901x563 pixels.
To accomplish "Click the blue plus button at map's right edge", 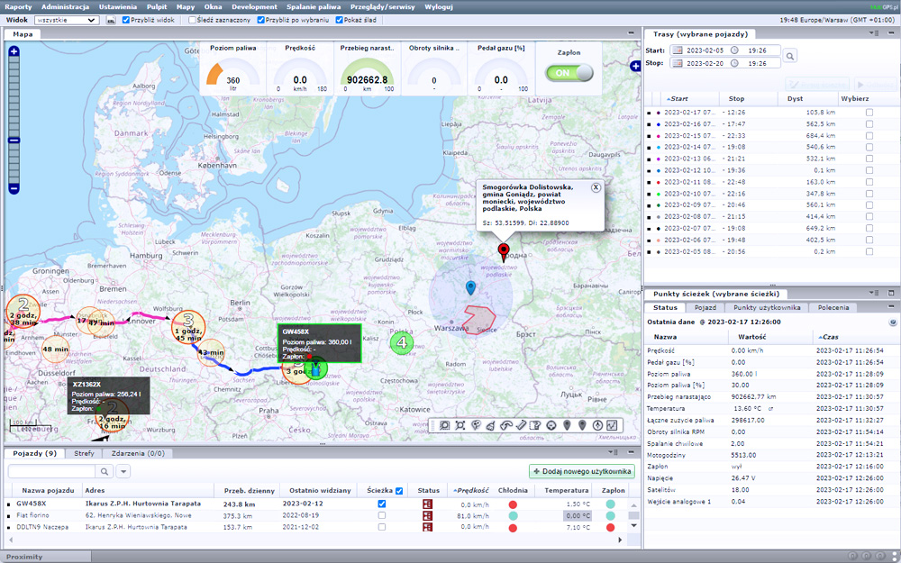I will click(x=635, y=66).
